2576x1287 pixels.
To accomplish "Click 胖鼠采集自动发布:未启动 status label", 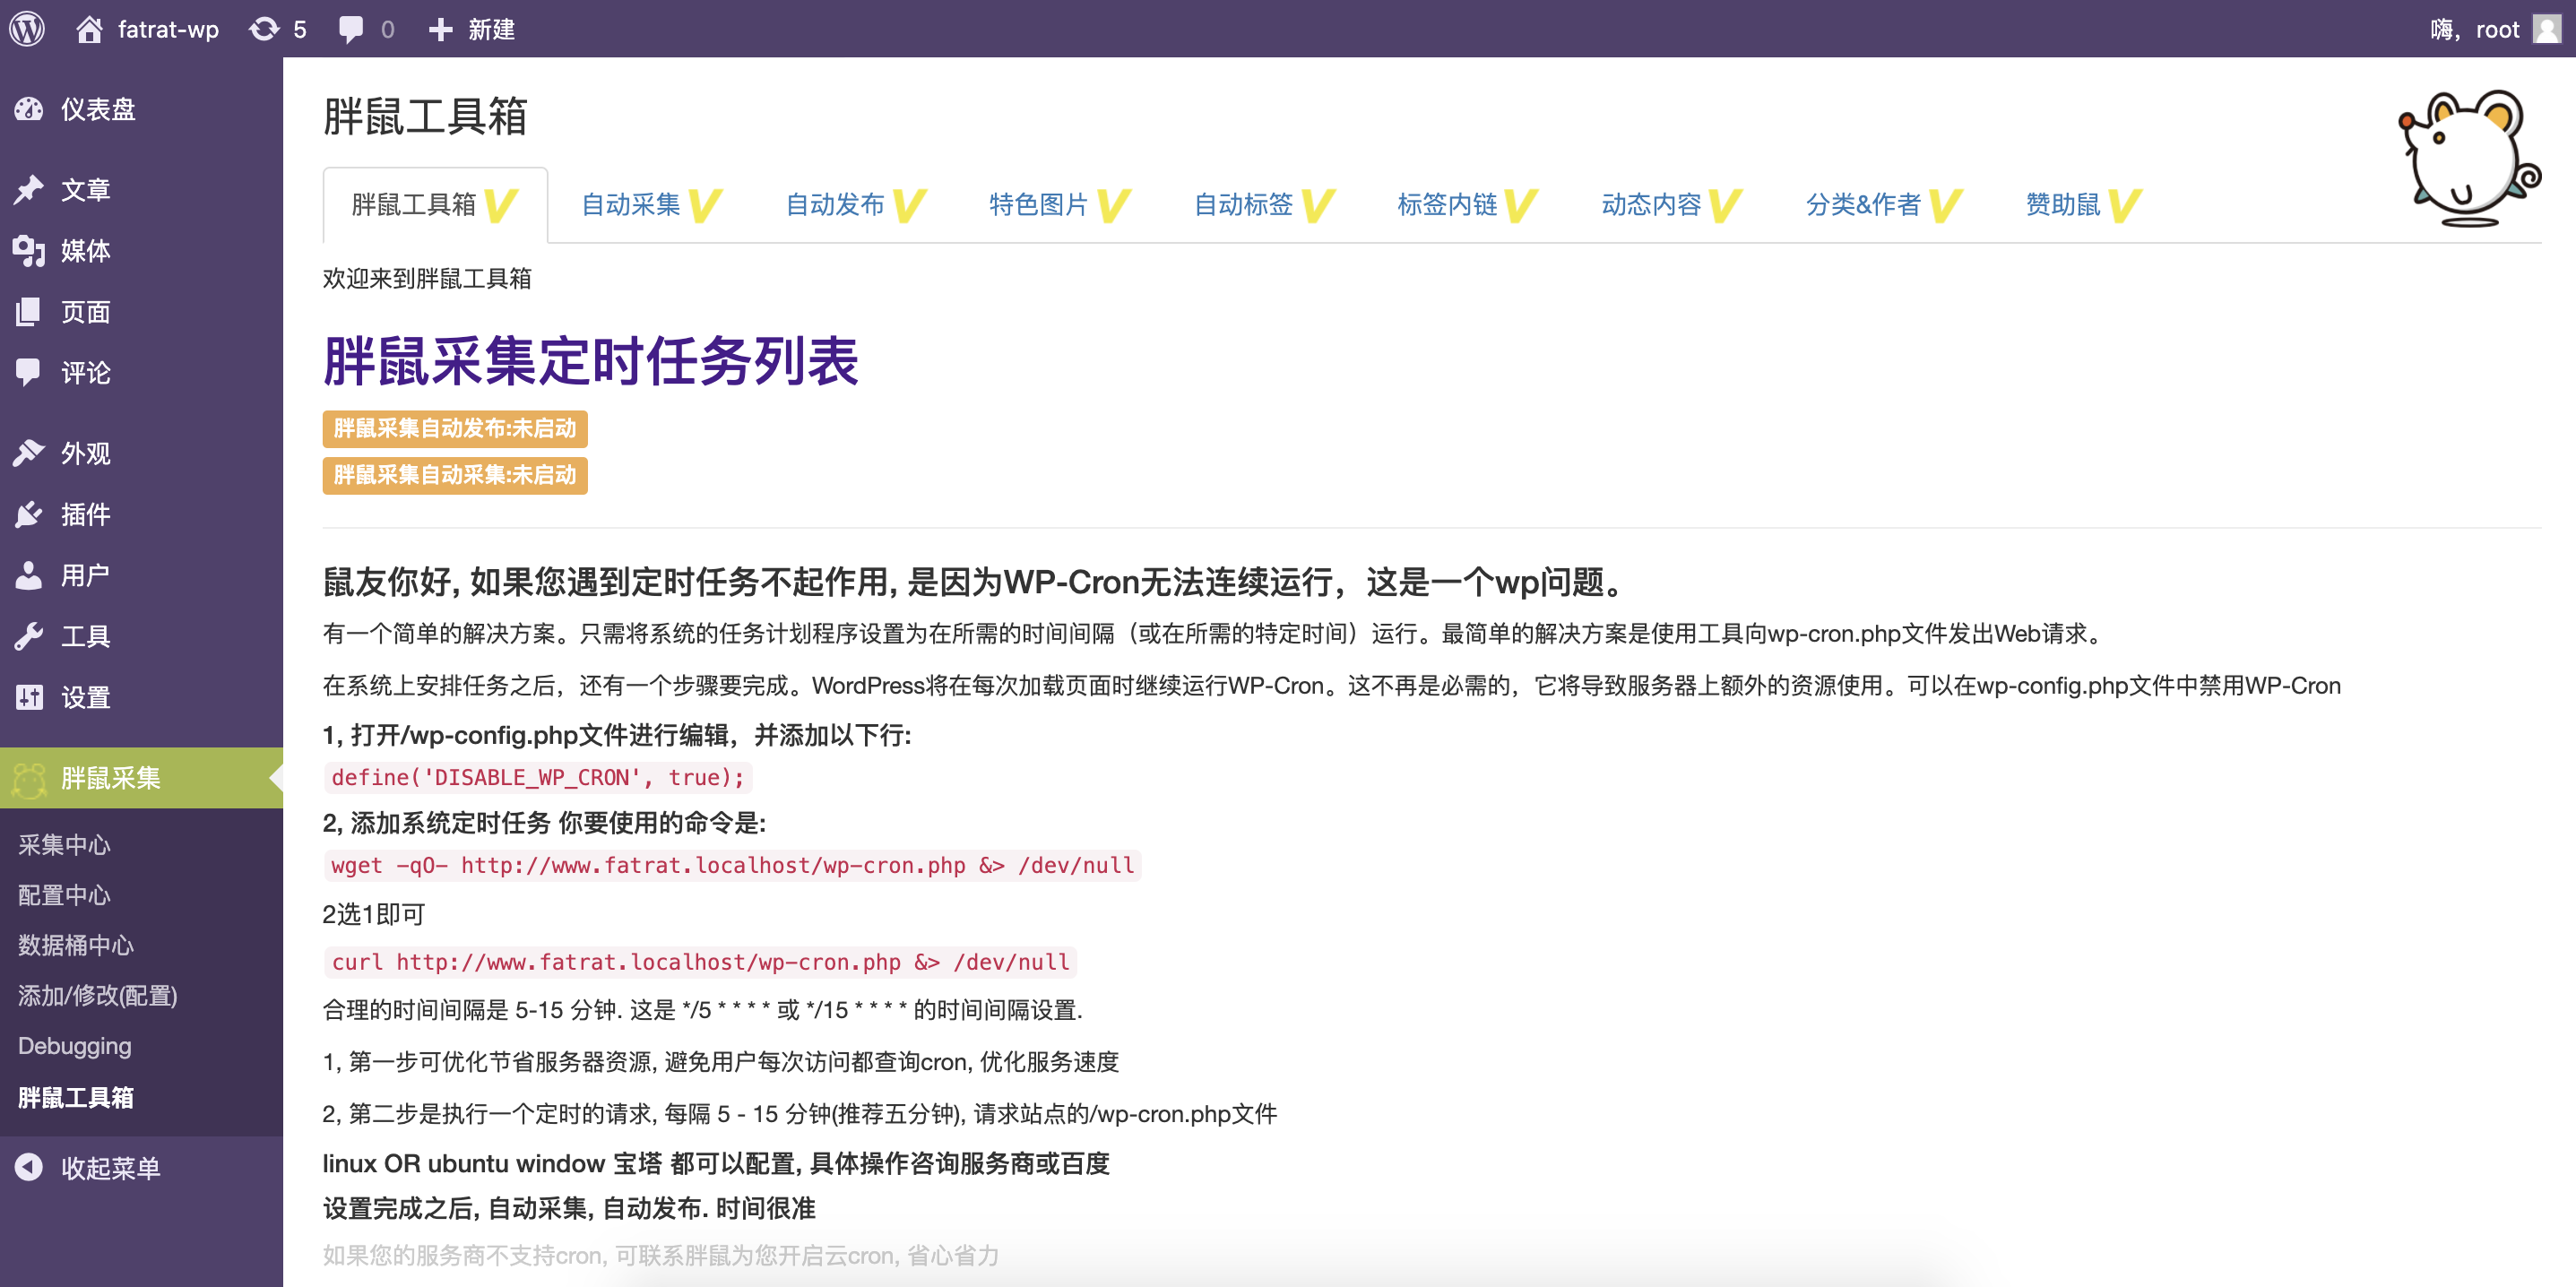I will point(455,428).
